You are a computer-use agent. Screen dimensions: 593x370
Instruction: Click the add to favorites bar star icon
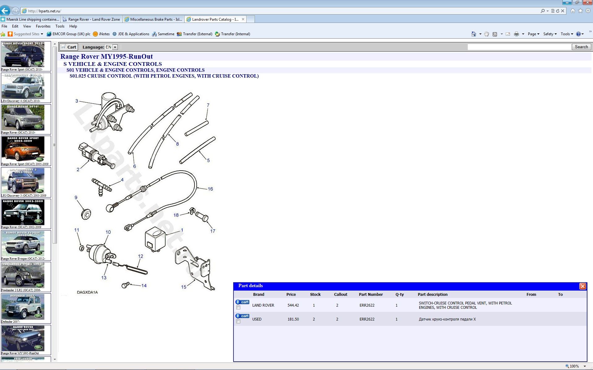3,34
